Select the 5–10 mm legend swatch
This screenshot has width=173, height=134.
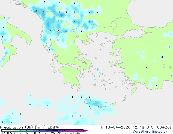tap(30, 130)
